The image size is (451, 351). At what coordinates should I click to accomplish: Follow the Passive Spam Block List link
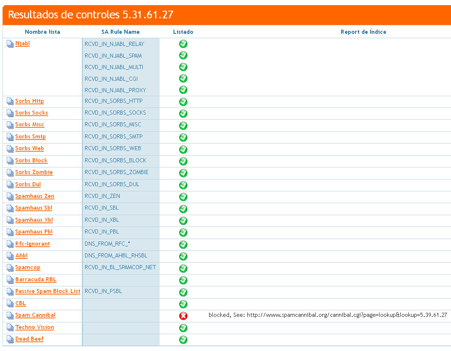click(48, 292)
